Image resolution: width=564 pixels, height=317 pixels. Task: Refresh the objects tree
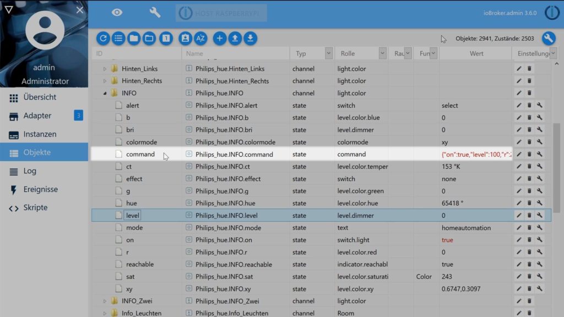coord(103,39)
